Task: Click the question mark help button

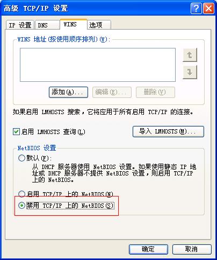Action: point(196,8)
